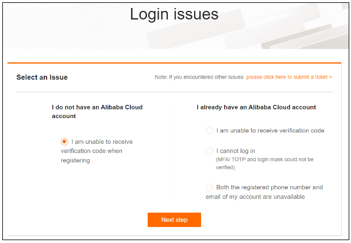The width and height of the screenshot is (351, 243).
Task: Click the "I do not have an Alibaba Cloud account" heading
Action: point(97,111)
